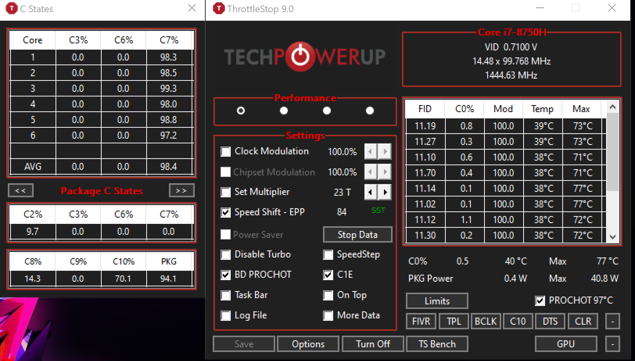This screenshot has width=635, height=361.
Task: Enable the On Top checkbox
Action: click(328, 295)
